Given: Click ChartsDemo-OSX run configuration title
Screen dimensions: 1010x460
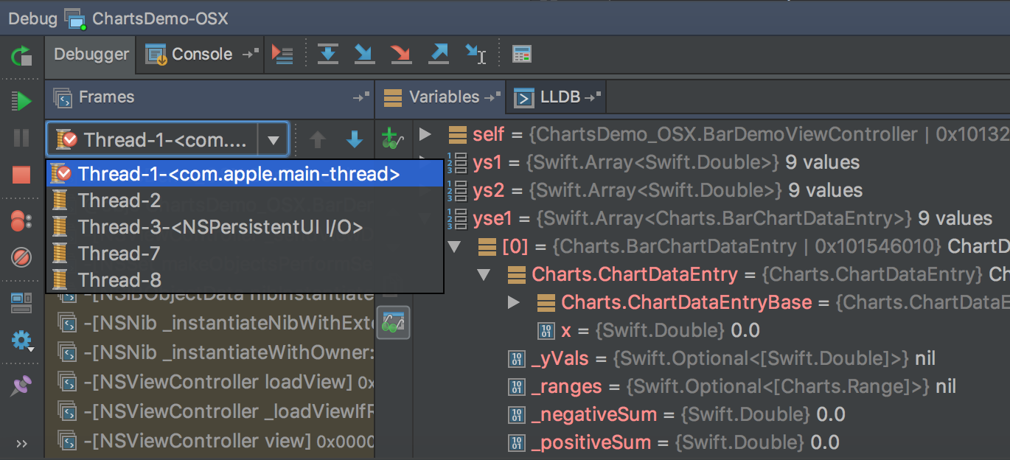Looking at the screenshot, I should click(x=160, y=18).
